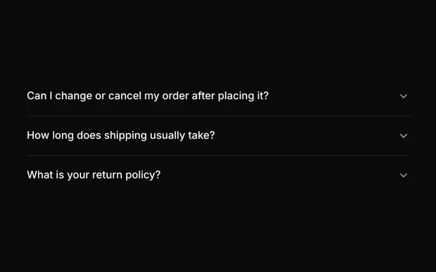Unfold the order change FAQ using its arrow
Image resolution: width=436 pixels, height=272 pixels.
point(403,96)
